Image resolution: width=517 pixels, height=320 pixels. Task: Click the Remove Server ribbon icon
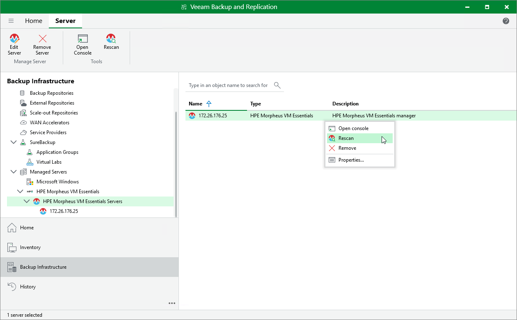click(x=42, y=39)
